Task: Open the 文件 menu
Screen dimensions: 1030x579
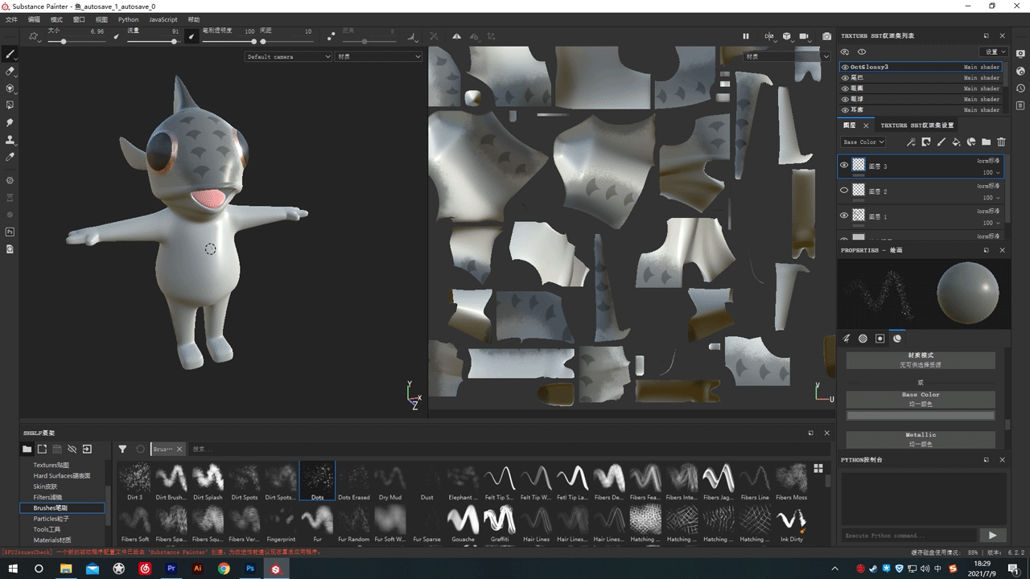Action: tap(11, 19)
